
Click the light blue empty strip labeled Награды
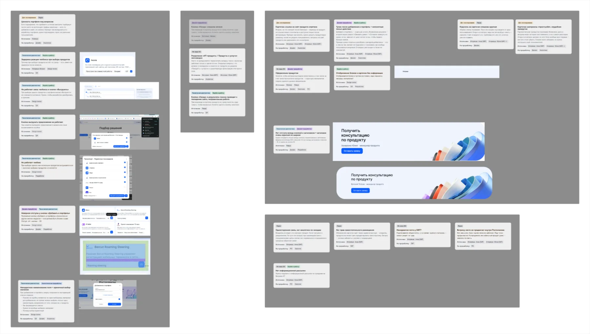447,72
